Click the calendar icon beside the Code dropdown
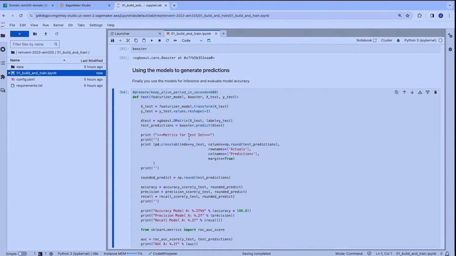The height and width of the screenshot is (256, 456). 209,41
